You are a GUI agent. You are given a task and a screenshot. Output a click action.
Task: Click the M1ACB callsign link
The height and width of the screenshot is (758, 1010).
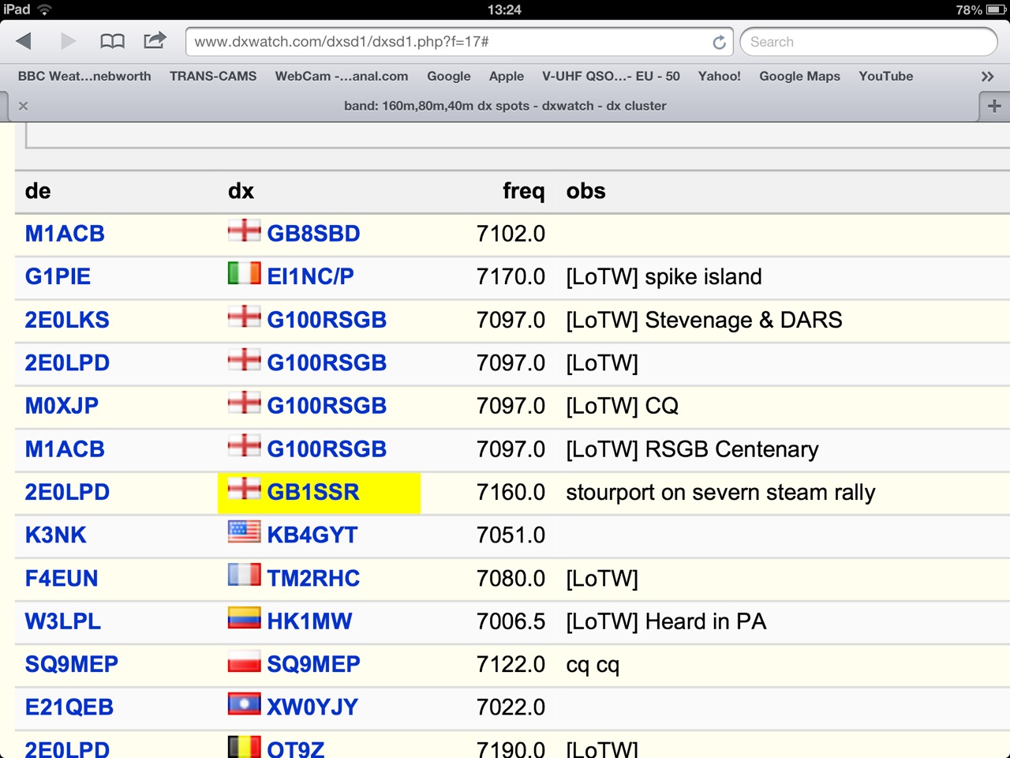pyautogui.click(x=64, y=233)
